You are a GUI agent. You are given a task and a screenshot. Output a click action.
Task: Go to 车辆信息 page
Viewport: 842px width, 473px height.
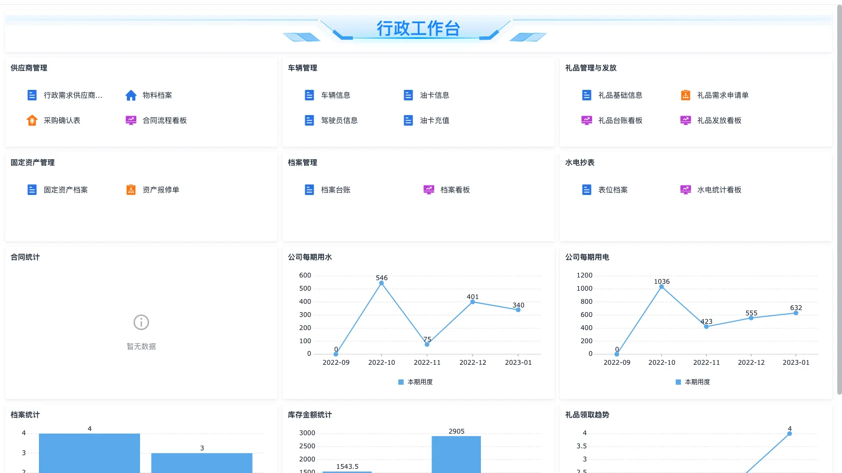336,95
